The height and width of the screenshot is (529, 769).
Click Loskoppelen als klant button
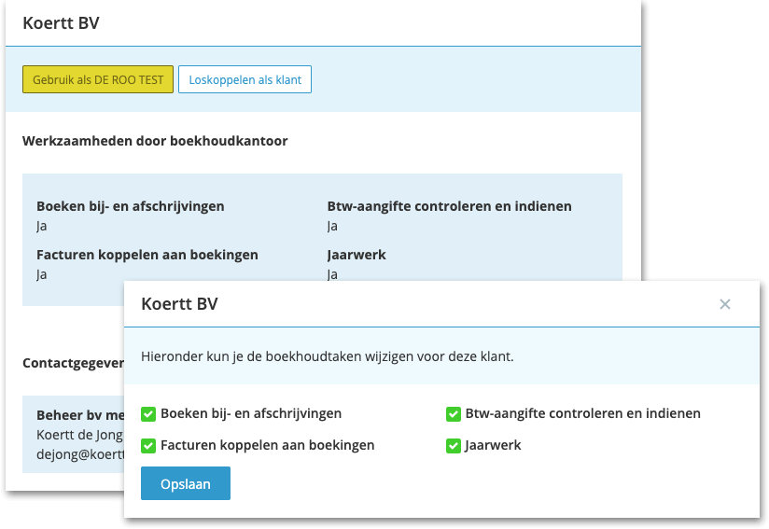pyautogui.click(x=245, y=79)
